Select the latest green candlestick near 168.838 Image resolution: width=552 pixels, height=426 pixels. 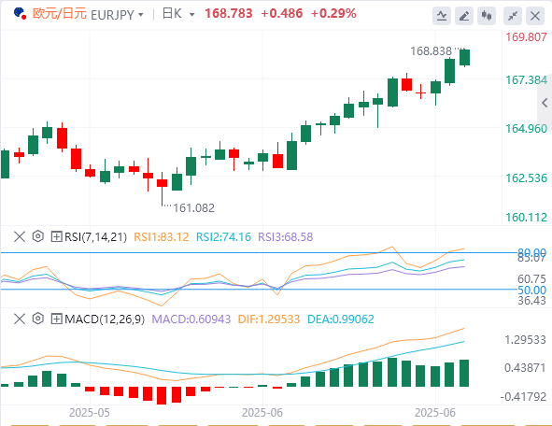coord(465,57)
